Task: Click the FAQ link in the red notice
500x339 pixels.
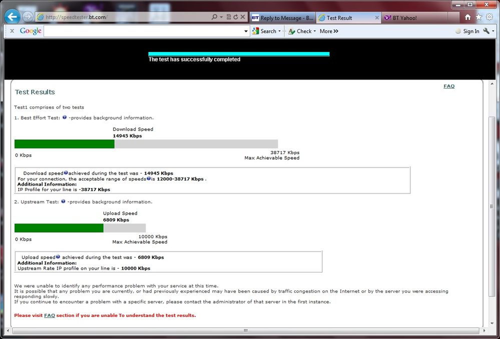Action: coord(49,315)
